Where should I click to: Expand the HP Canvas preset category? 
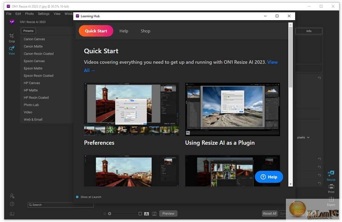pos(32,83)
